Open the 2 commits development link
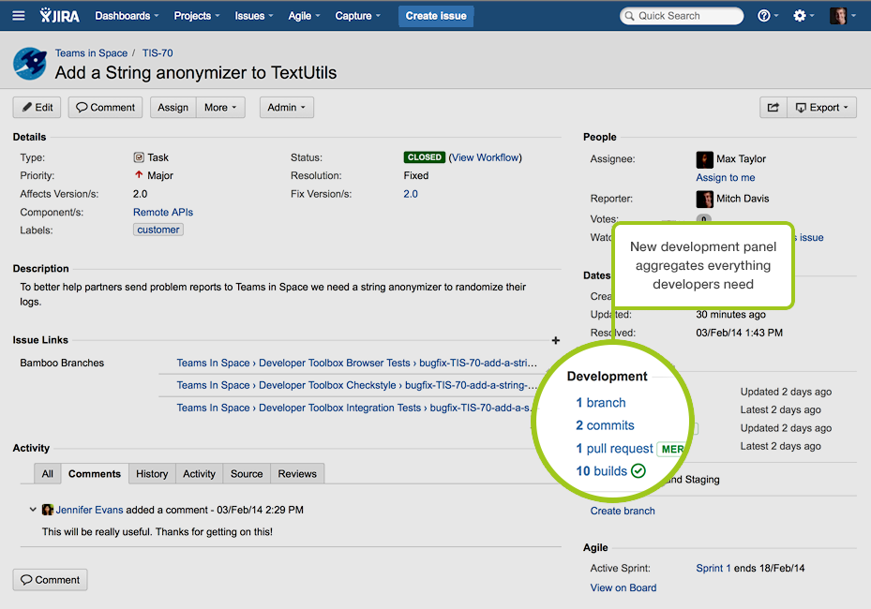 pyautogui.click(x=605, y=425)
